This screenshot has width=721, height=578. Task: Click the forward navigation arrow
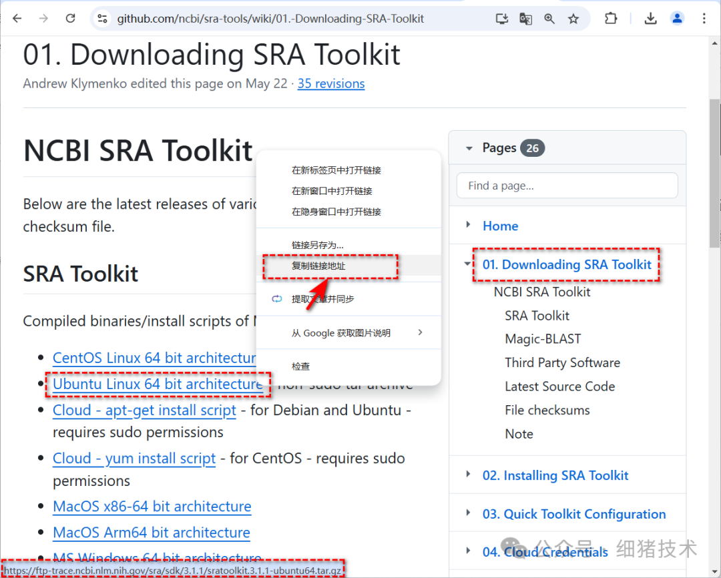(x=43, y=18)
